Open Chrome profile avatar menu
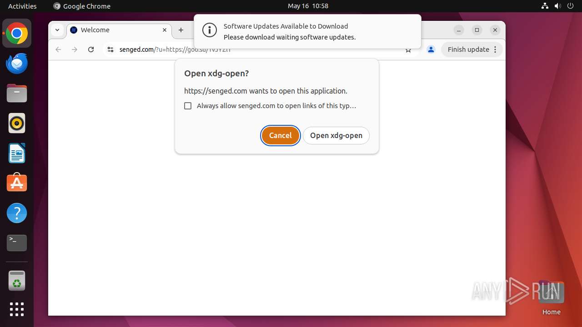Image resolution: width=582 pixels, height=327 pixels. pos(431,50)
